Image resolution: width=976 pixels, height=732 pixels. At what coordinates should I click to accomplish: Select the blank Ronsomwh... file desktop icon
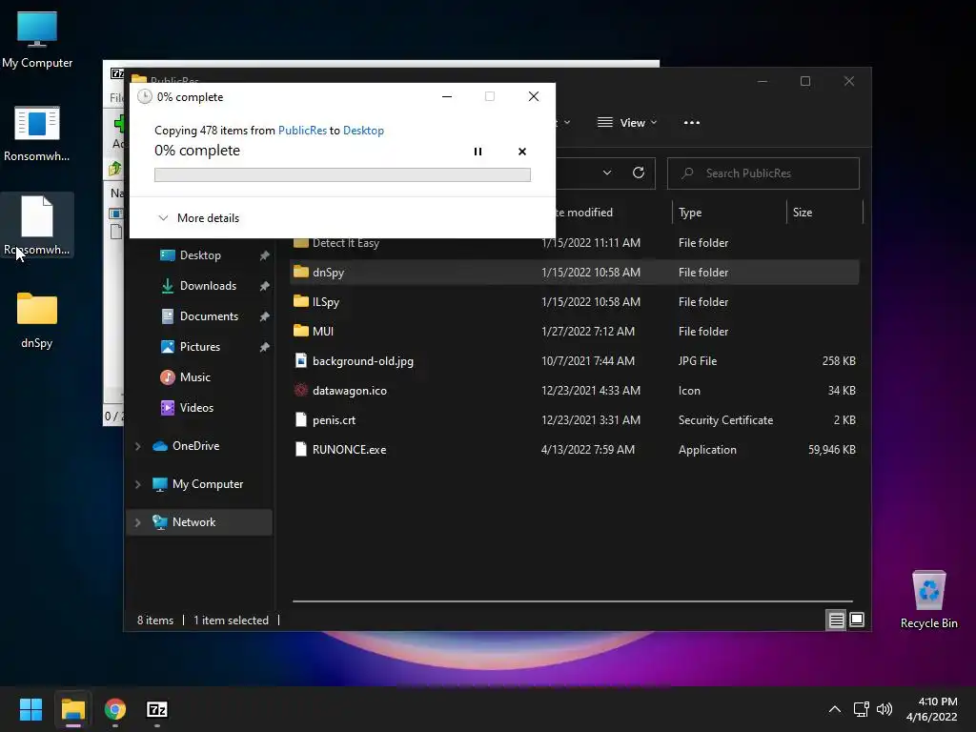point(37,225)
